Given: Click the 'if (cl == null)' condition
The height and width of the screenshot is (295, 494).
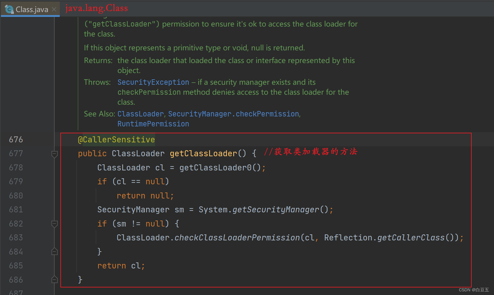Looking at the screenshot, I should tap(133, 182).
